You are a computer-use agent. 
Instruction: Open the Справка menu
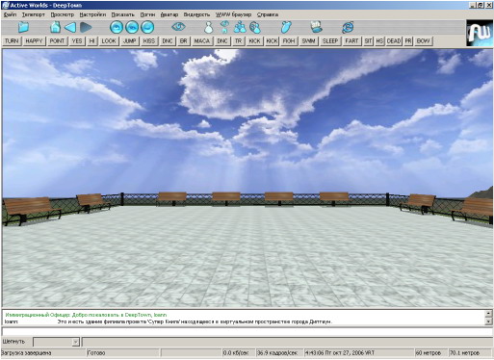click(x=268, y=14)
